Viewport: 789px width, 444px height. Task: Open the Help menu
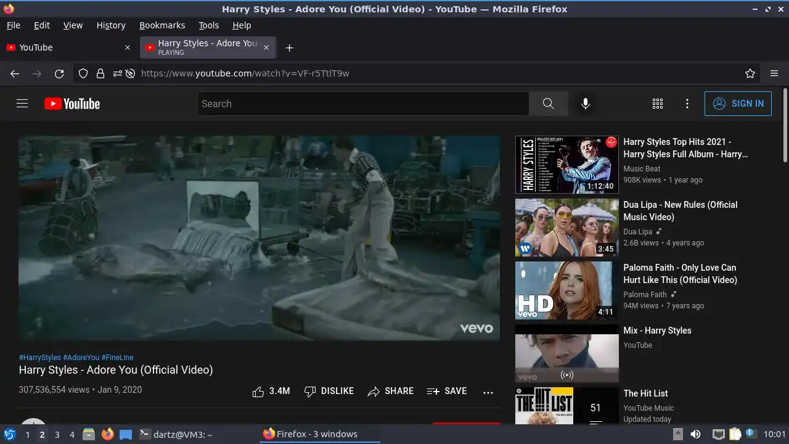242,25
